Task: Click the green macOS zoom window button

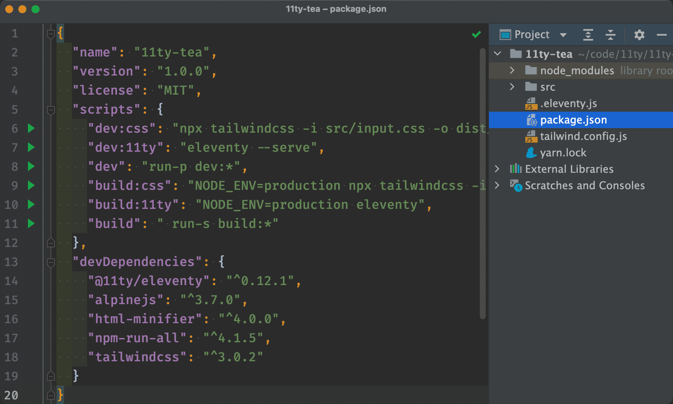Action: 35,9
